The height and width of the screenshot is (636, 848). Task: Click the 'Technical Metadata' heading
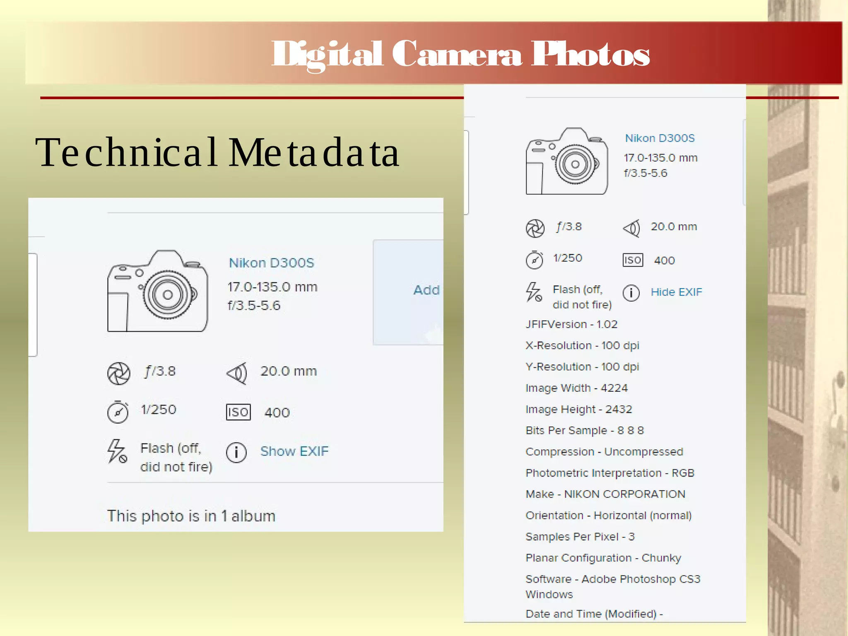[217, 153]
